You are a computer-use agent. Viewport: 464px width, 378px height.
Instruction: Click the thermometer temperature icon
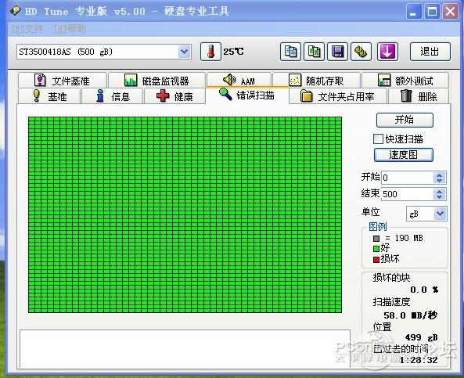click(210, 52)
